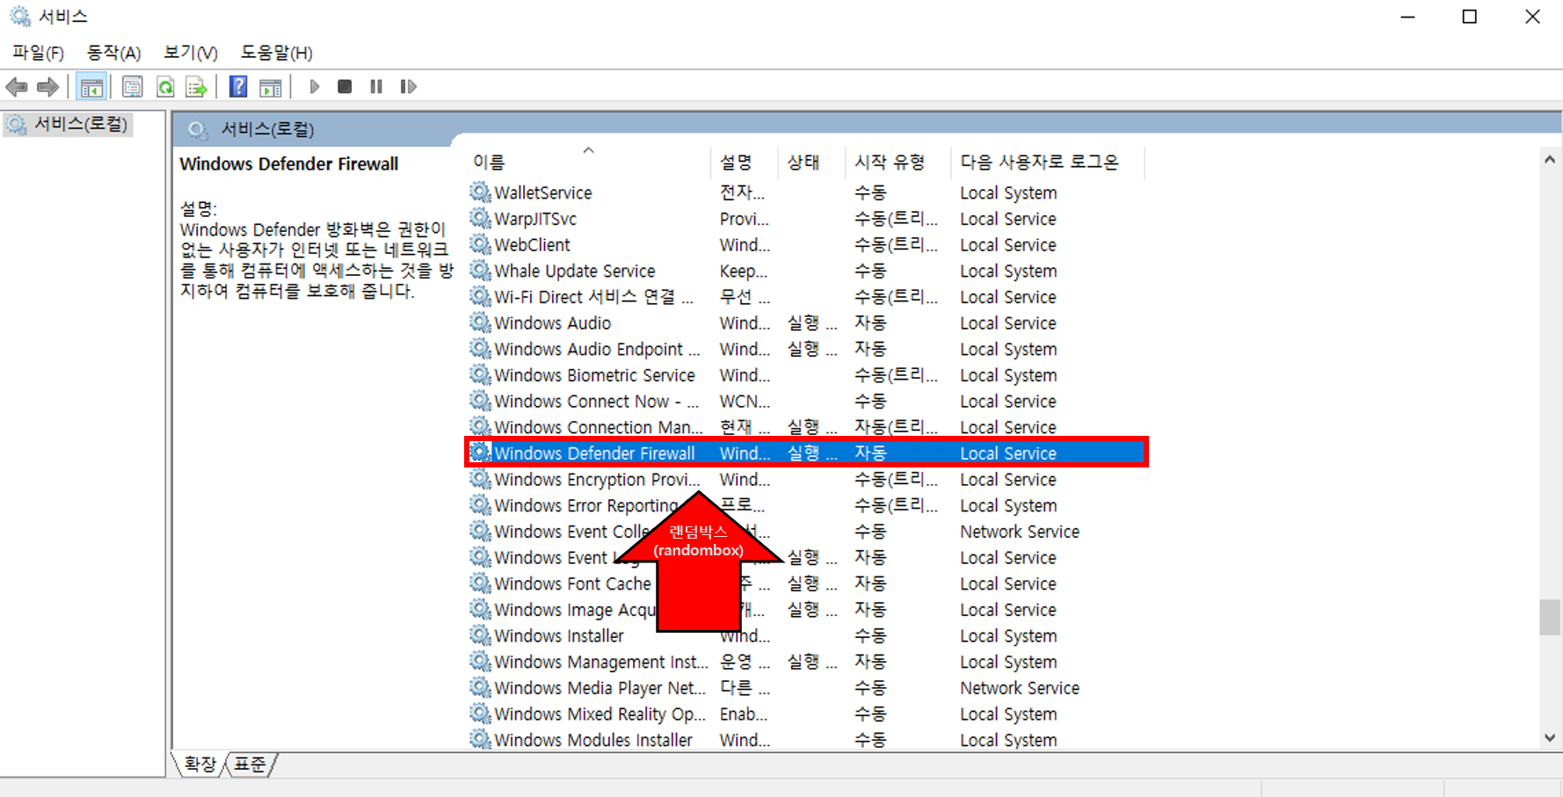Select the Windows Media Player Network service name
The height and width of the screenshot is (797, 1563).
click(600, 688)
